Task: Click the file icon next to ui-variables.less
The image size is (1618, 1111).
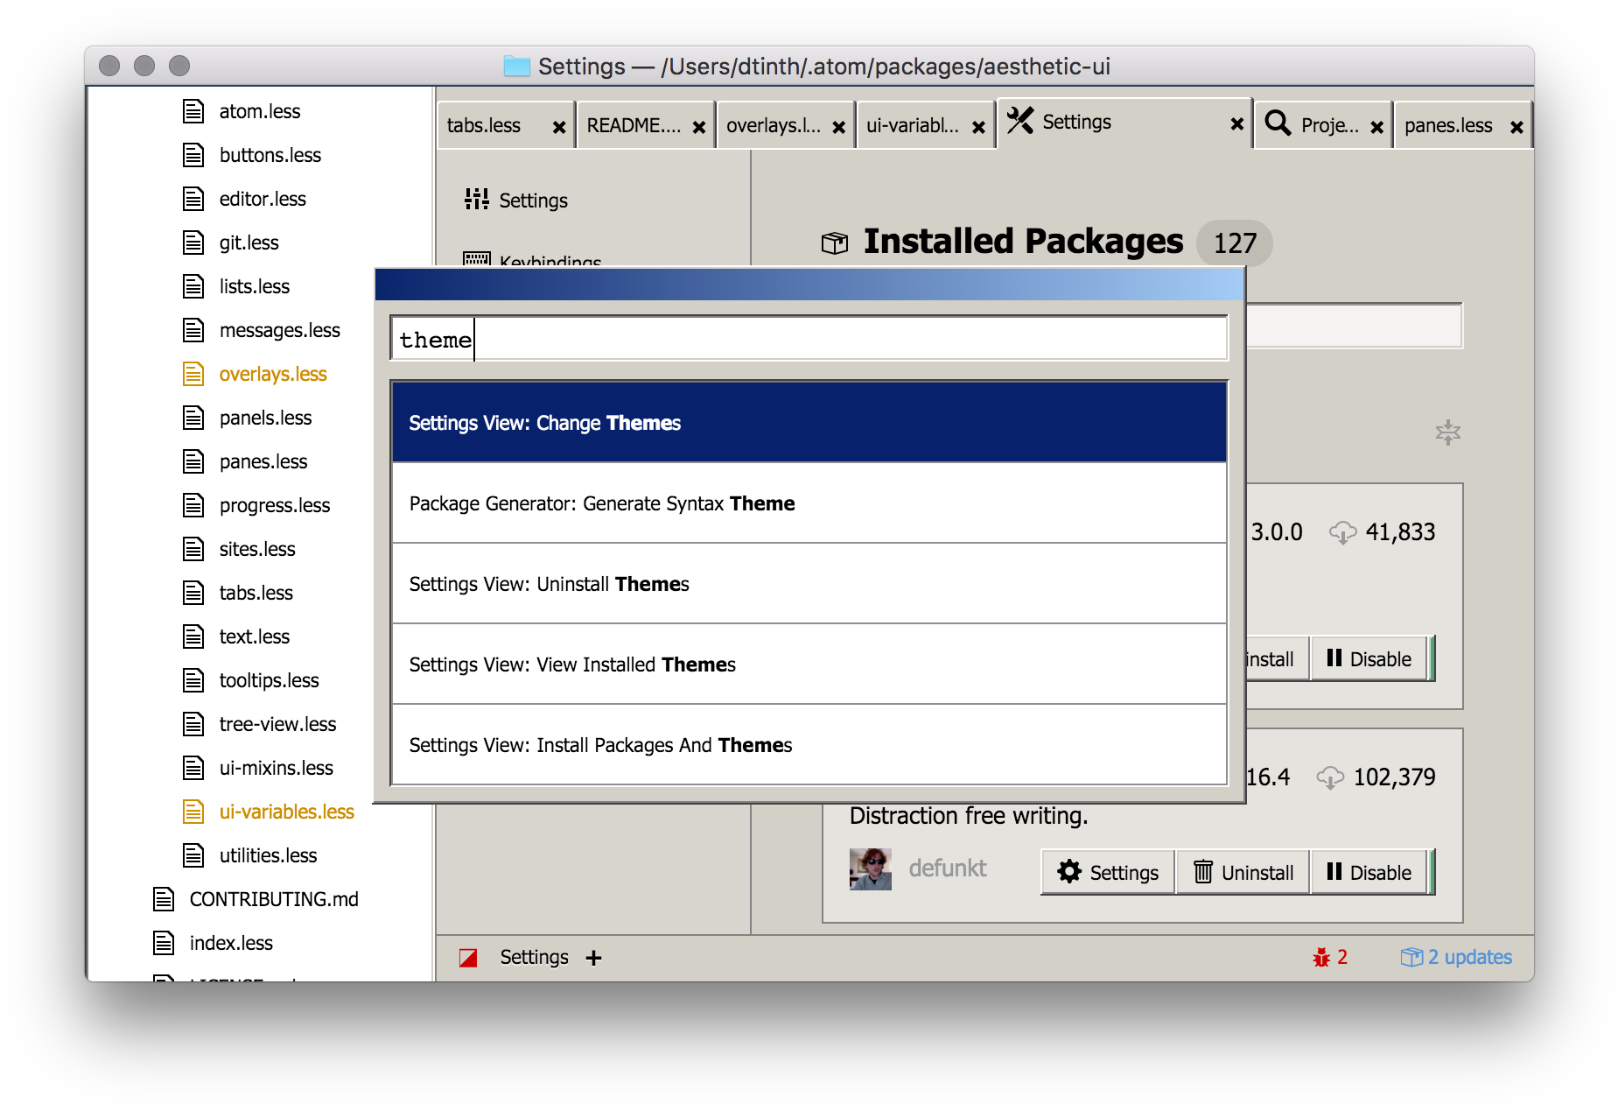Action: coord(193,812)
